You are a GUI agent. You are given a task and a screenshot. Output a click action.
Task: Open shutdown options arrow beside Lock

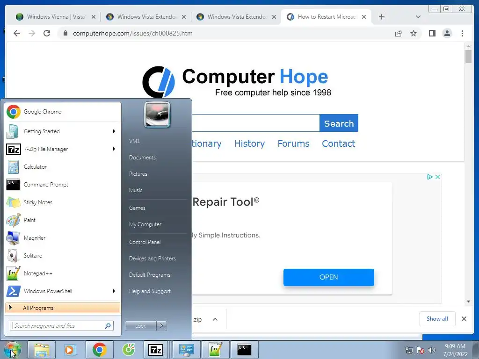coord(161,326)
